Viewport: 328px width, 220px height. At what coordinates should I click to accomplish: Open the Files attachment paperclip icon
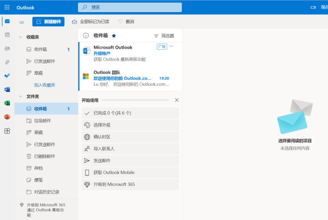7,62
